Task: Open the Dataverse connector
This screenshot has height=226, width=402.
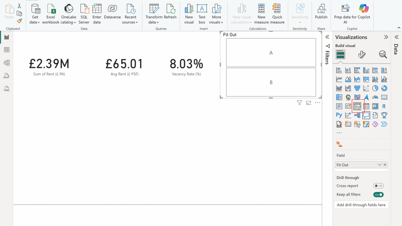Action: (x=112, y=12)
